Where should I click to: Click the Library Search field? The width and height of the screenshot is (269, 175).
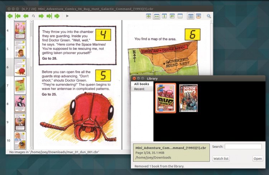pyautogui.click(x=243, y=147)
